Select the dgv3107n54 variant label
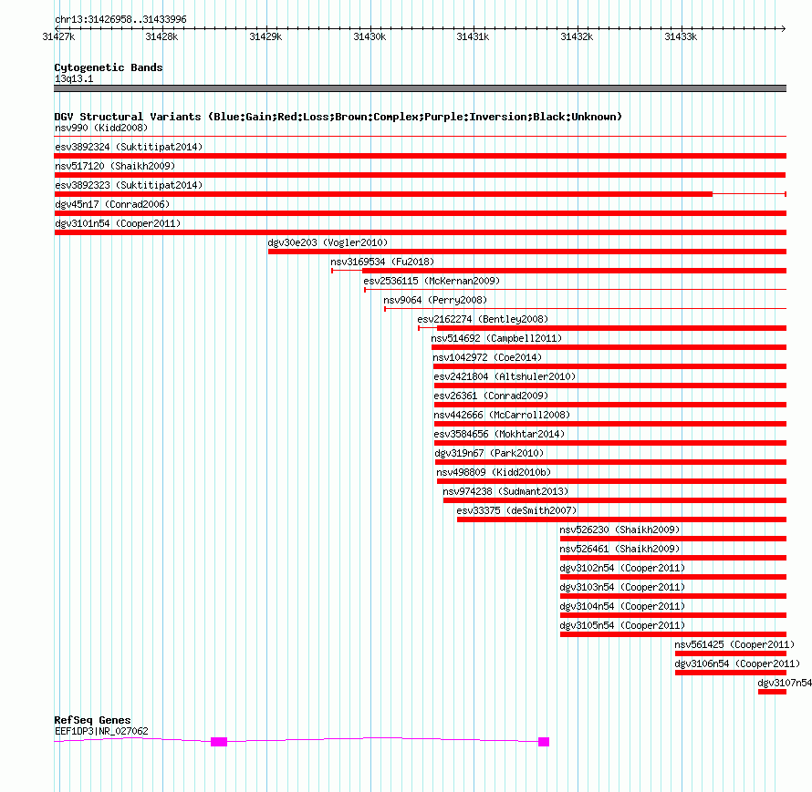Screen dimensions: 812x792 click(x=785, y=683)
